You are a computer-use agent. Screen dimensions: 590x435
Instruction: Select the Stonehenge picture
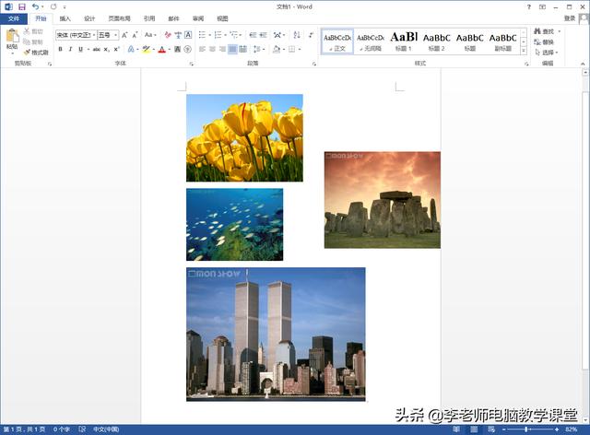pyautogui.click(x=383, y=200)
